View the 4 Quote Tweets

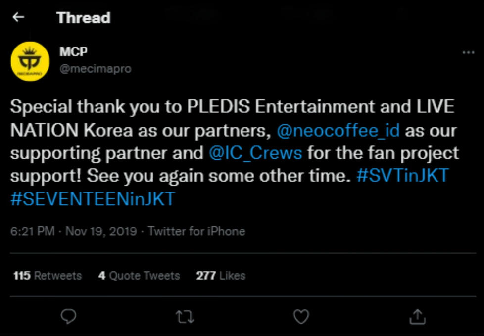pyautogui.click(x=139, y=276)
